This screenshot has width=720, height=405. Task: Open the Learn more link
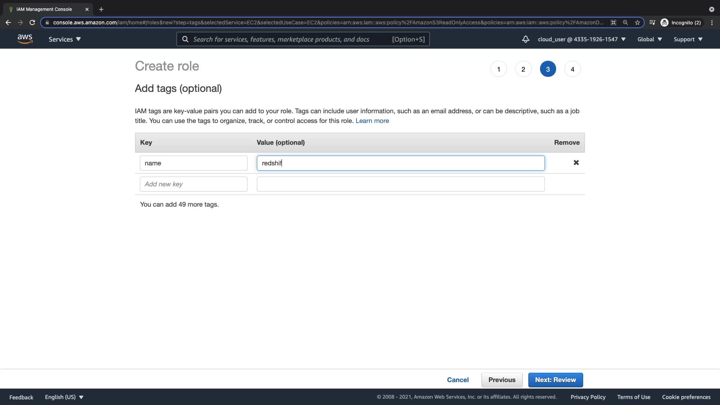(372, 121)
